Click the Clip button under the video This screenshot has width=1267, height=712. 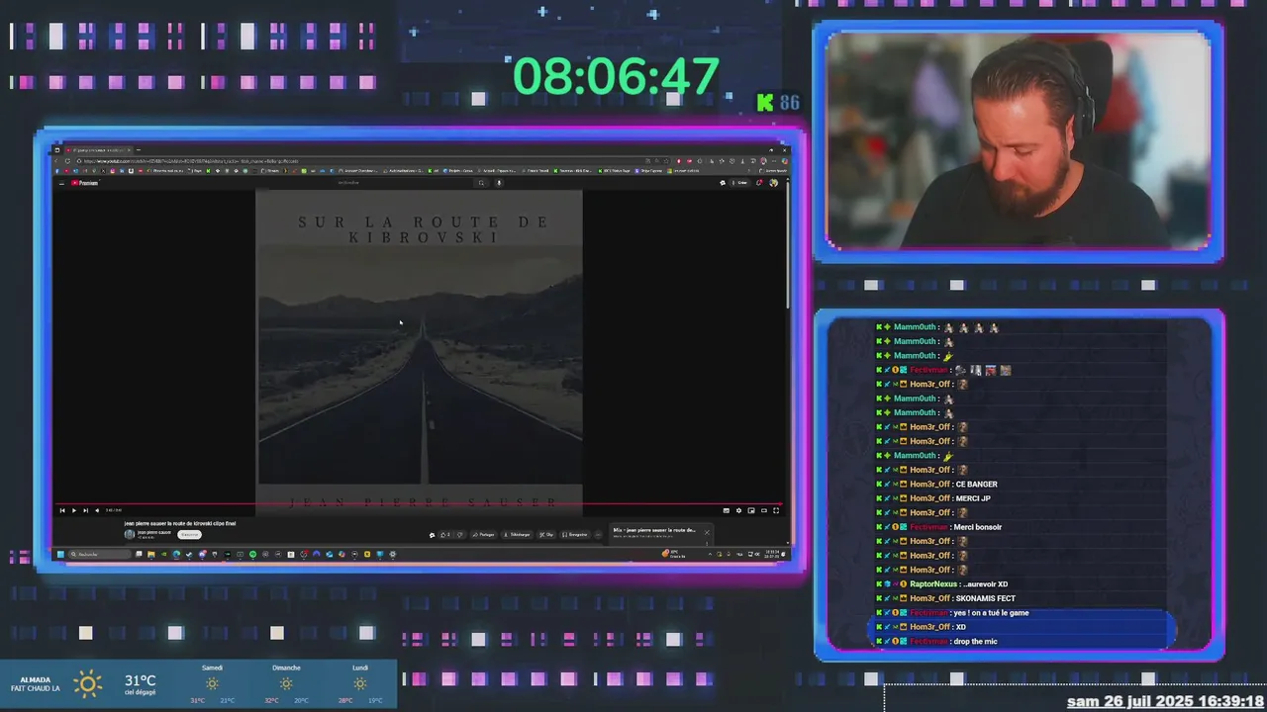[546, 535]
